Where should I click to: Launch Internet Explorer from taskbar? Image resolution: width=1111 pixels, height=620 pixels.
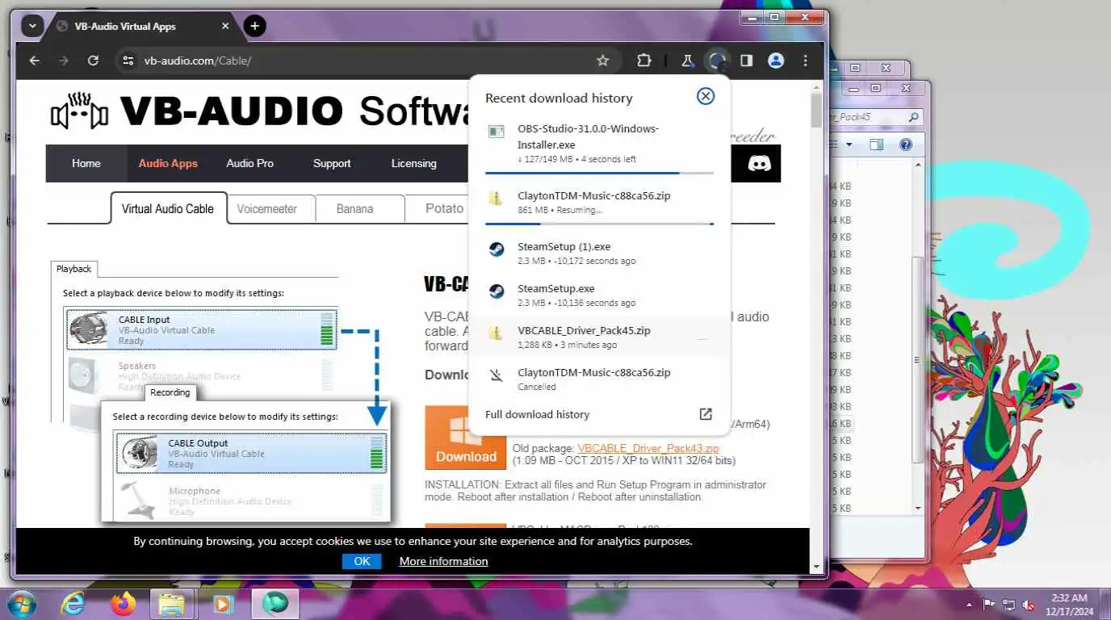click(73, 604)
